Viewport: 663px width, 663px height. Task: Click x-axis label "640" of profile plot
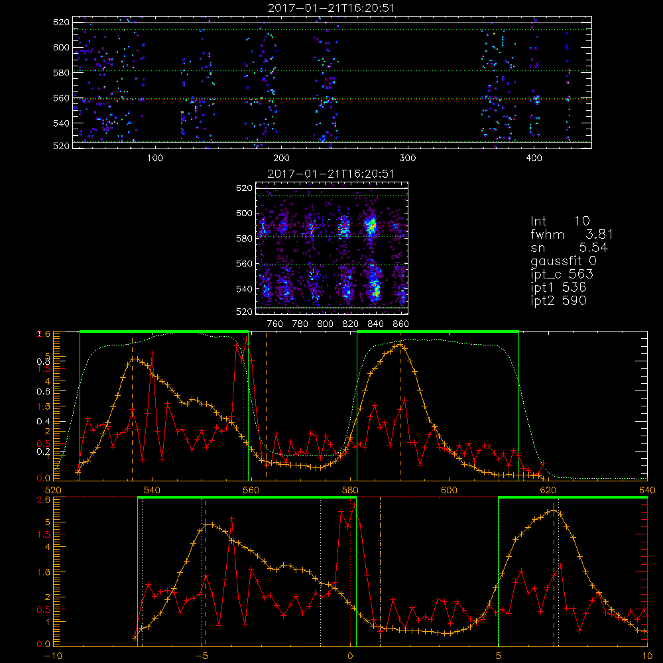click(x=647, y=490)
